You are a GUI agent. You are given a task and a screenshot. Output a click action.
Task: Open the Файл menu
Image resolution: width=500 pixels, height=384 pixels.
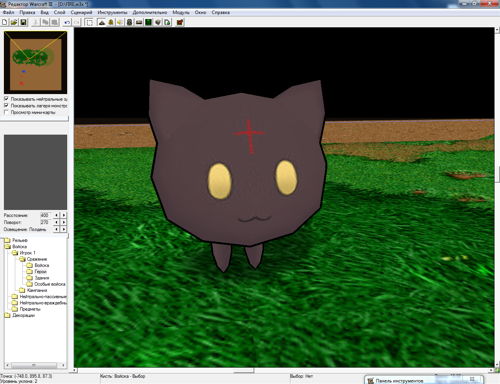point(8,12)
